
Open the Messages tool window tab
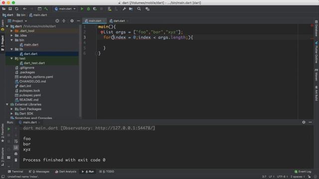coord(39,172)
